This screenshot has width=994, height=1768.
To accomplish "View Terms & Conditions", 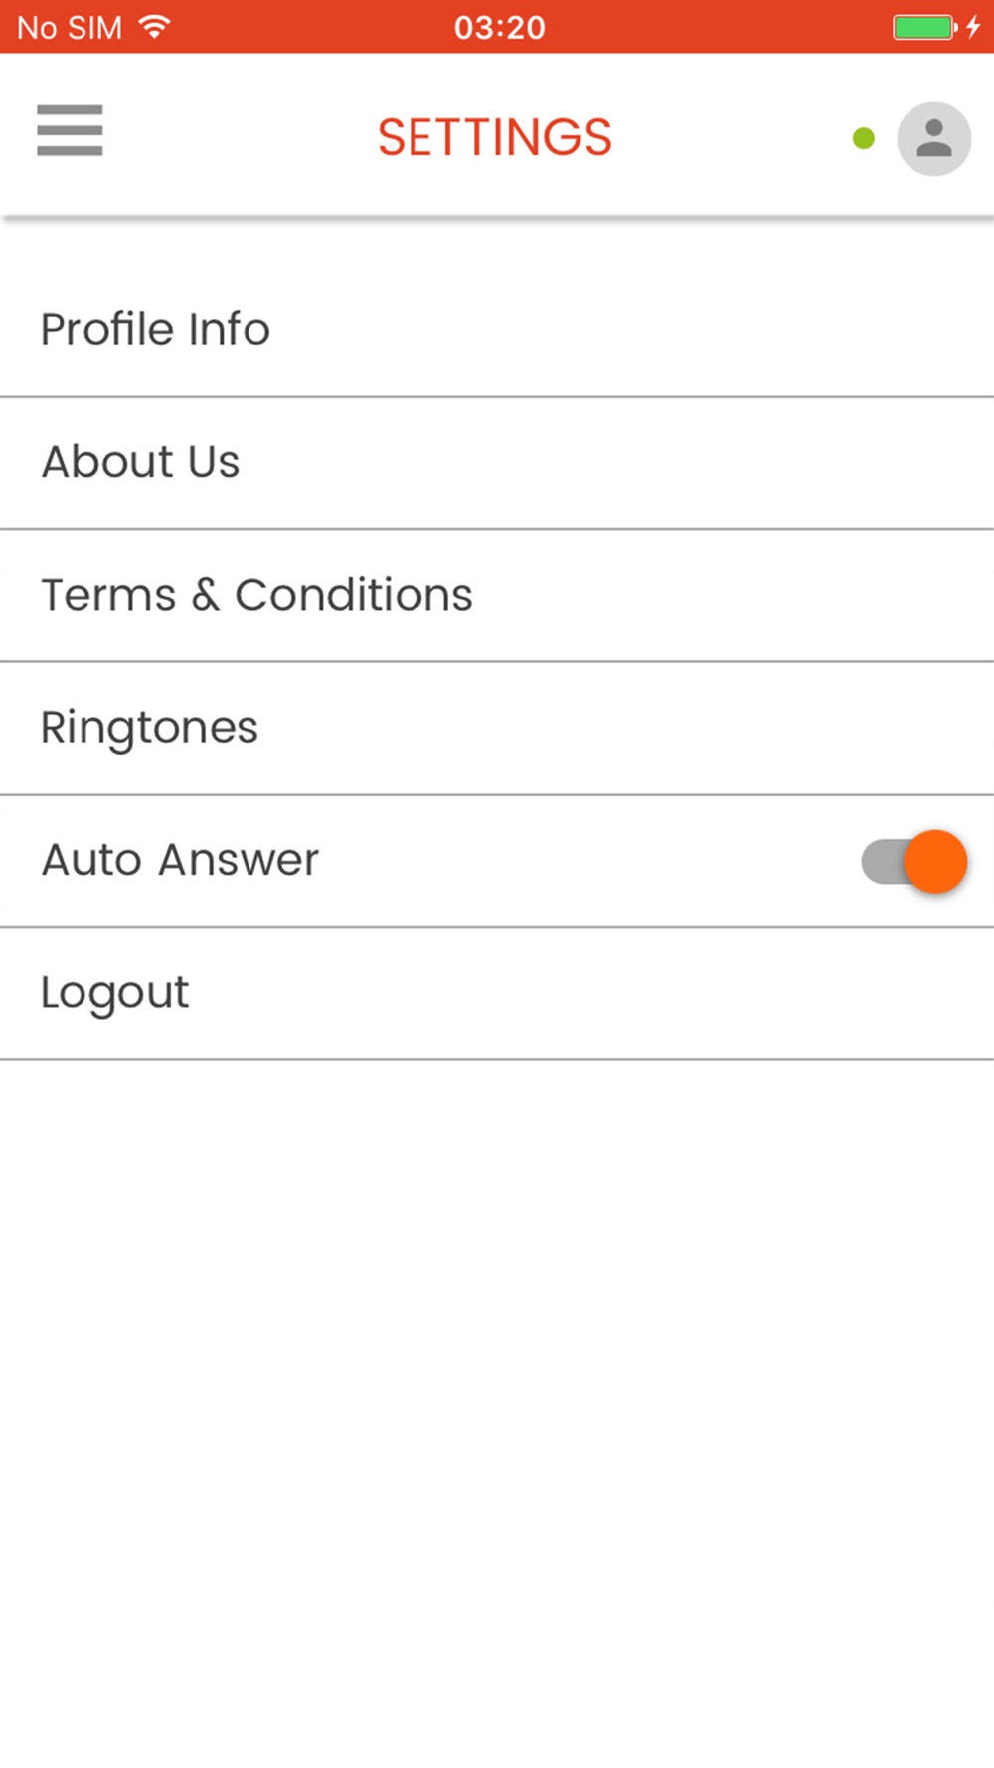I will point(497,595).
